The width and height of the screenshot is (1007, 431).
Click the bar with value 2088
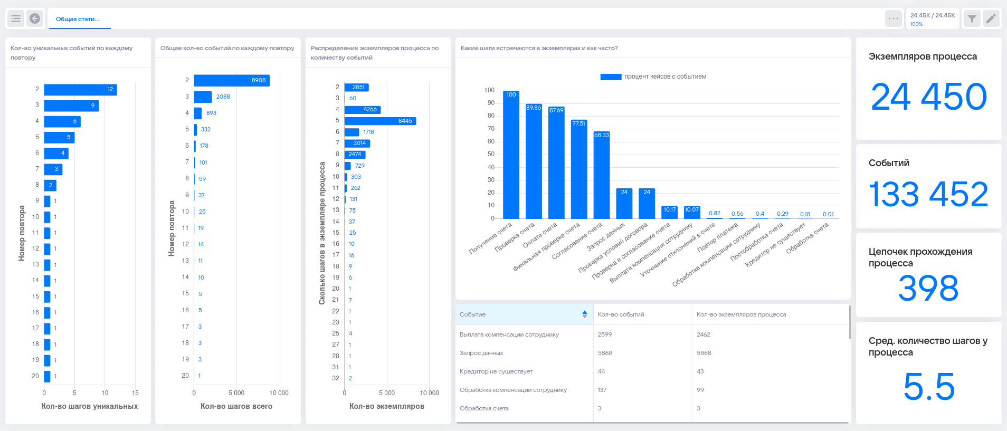[x=203, y=97]
